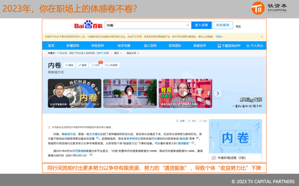
Task: Click the 进入词条 button
Action: click(x=201, y=25)
